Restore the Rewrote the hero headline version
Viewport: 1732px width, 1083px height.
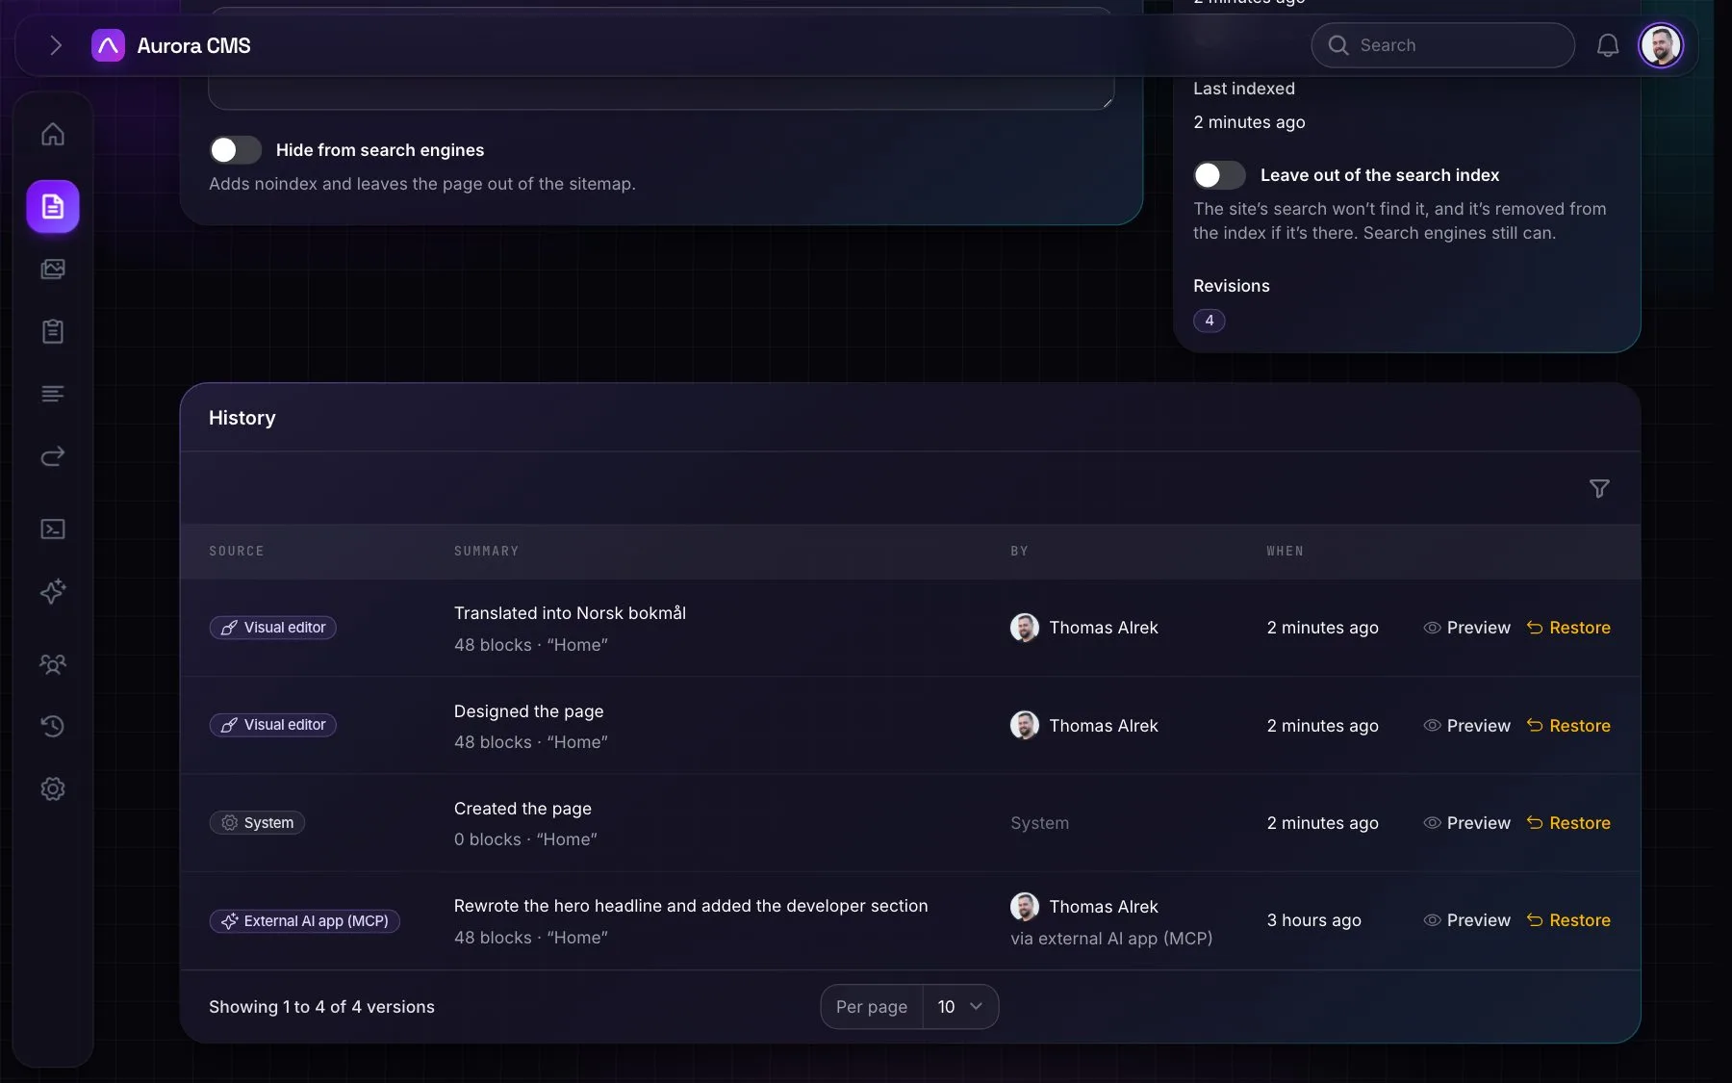coord(1567,920)
